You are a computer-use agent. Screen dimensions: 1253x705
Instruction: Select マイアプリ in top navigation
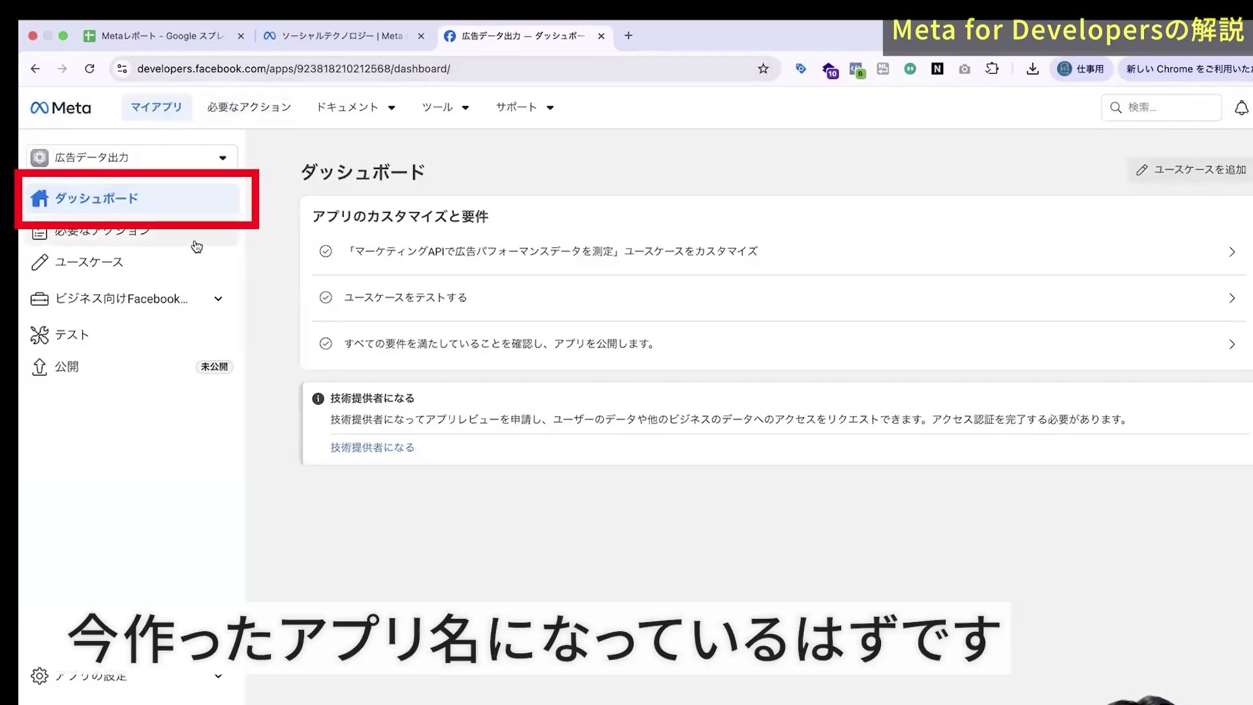tap(157, 107)
